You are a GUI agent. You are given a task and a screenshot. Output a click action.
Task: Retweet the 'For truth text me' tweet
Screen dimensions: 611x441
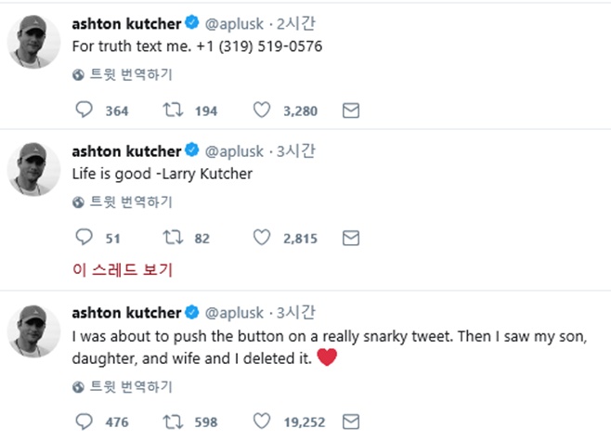173,110
